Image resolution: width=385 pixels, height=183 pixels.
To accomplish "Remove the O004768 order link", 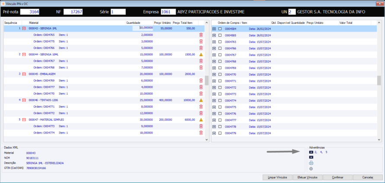I will tap(201, 67).
